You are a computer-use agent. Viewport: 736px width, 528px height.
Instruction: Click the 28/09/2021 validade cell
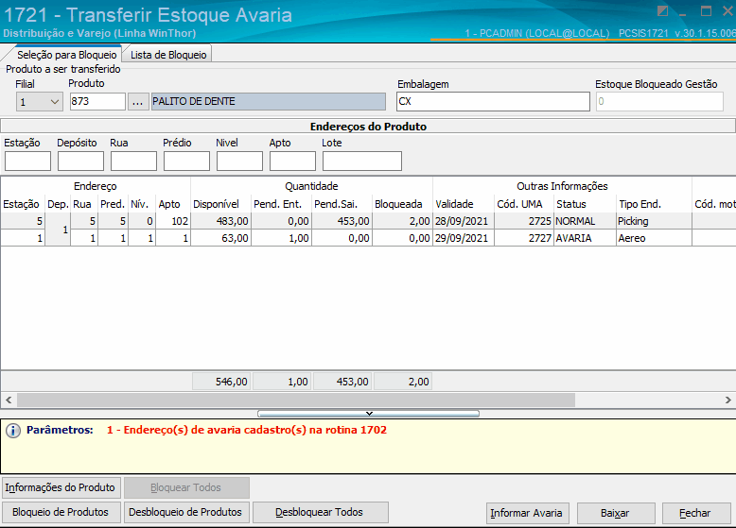point(464,221)
